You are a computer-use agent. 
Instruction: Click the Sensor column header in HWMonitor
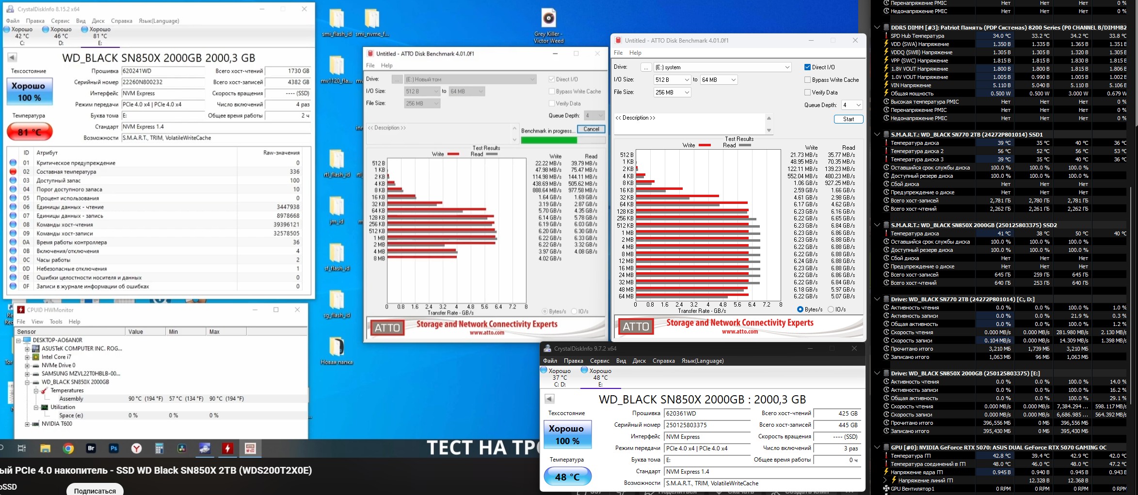click(69, 332)
